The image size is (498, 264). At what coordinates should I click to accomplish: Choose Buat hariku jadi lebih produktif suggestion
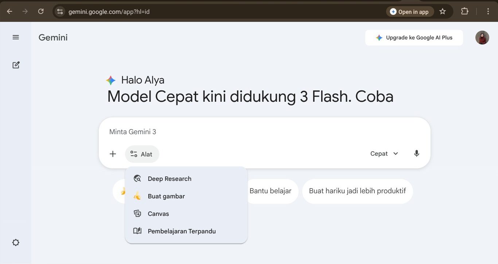point(357,191)
